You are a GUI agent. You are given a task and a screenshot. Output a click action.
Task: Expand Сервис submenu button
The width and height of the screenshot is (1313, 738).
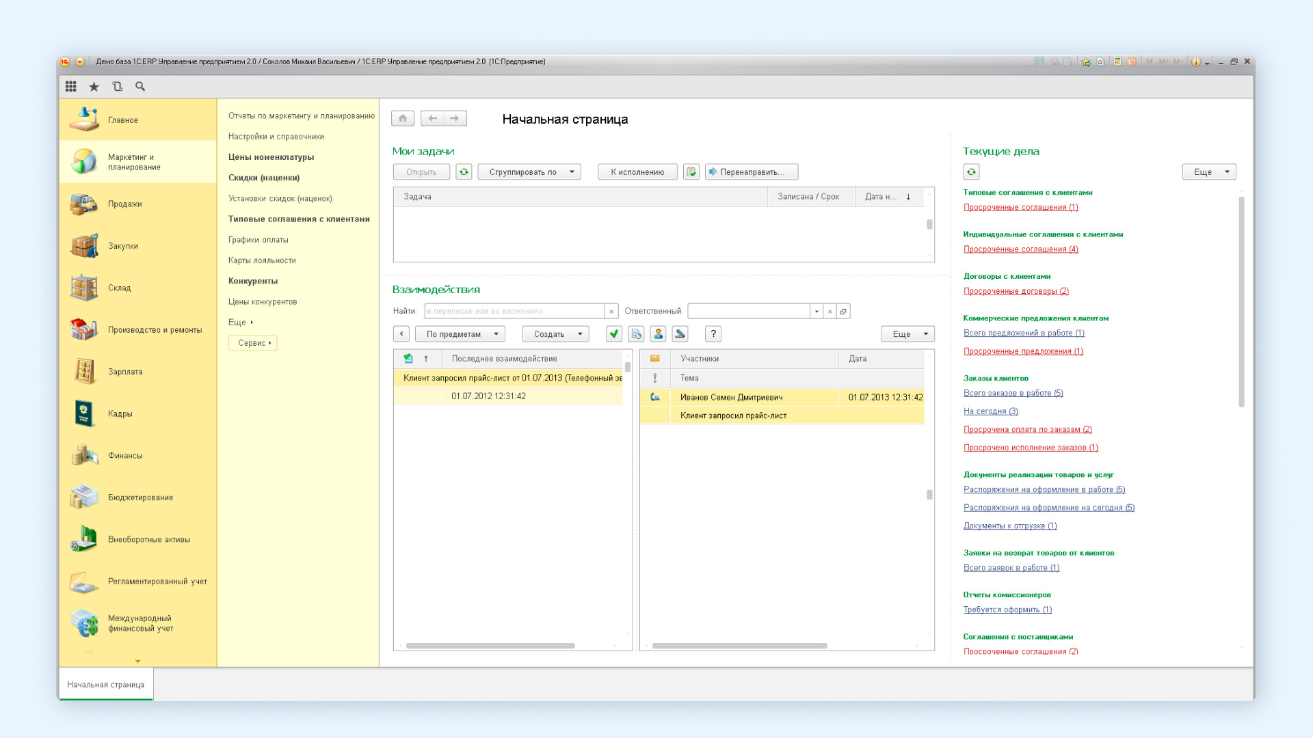point(253,343)
